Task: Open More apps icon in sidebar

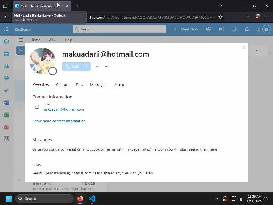Action: (x=6, y=139)
